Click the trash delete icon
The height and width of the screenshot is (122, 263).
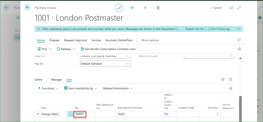[158, 8]
